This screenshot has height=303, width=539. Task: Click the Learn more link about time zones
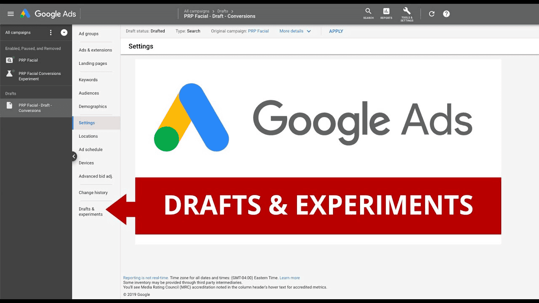tap(290, 278)
